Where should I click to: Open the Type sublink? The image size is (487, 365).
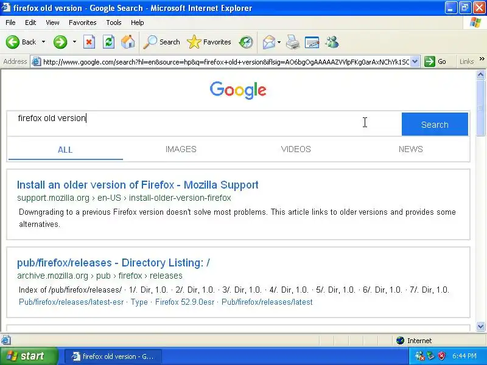(139, 302)
